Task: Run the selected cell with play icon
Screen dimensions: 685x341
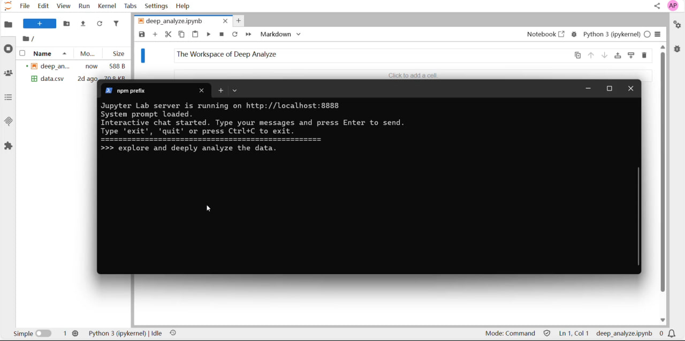Action: click(209, 34)
